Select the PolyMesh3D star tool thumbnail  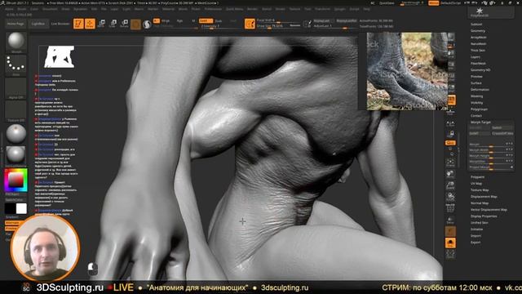(x=480, y=12)
